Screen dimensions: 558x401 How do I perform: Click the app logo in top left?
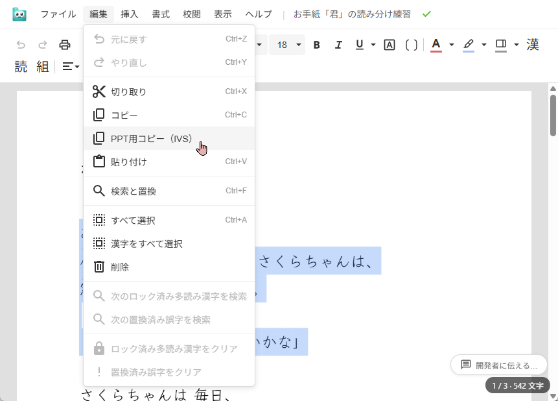tap(18, 13)
